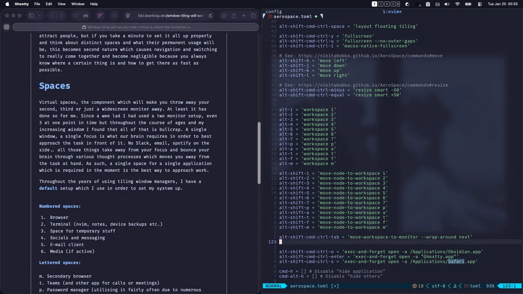523x294 pixels.
Task: Open the View menu in the menu bar
Action: [61, 4]
